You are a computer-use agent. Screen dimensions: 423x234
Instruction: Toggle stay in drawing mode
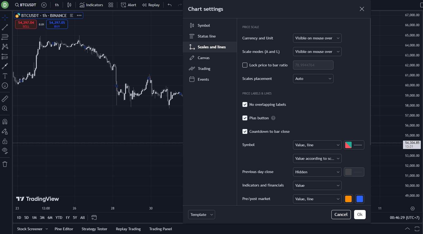pos(5,131)
